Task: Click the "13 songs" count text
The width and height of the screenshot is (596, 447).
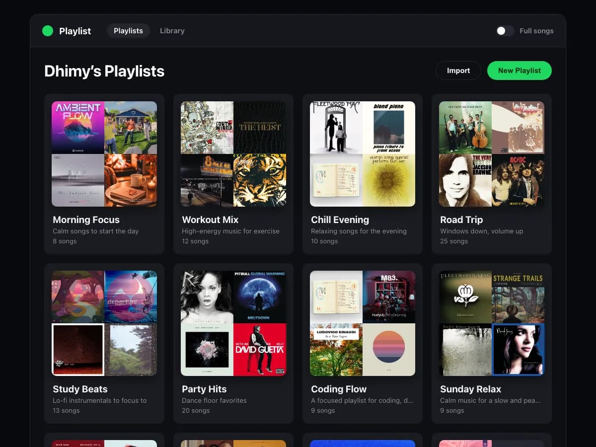Action: (66, 410)
